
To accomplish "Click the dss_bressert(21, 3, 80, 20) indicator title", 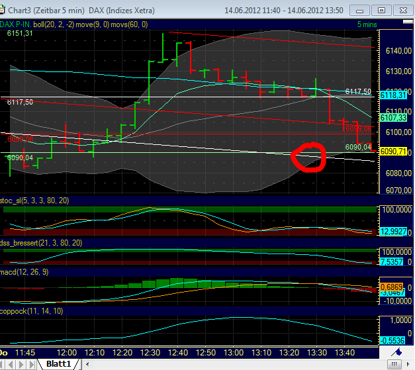I will tap(41, 243).
